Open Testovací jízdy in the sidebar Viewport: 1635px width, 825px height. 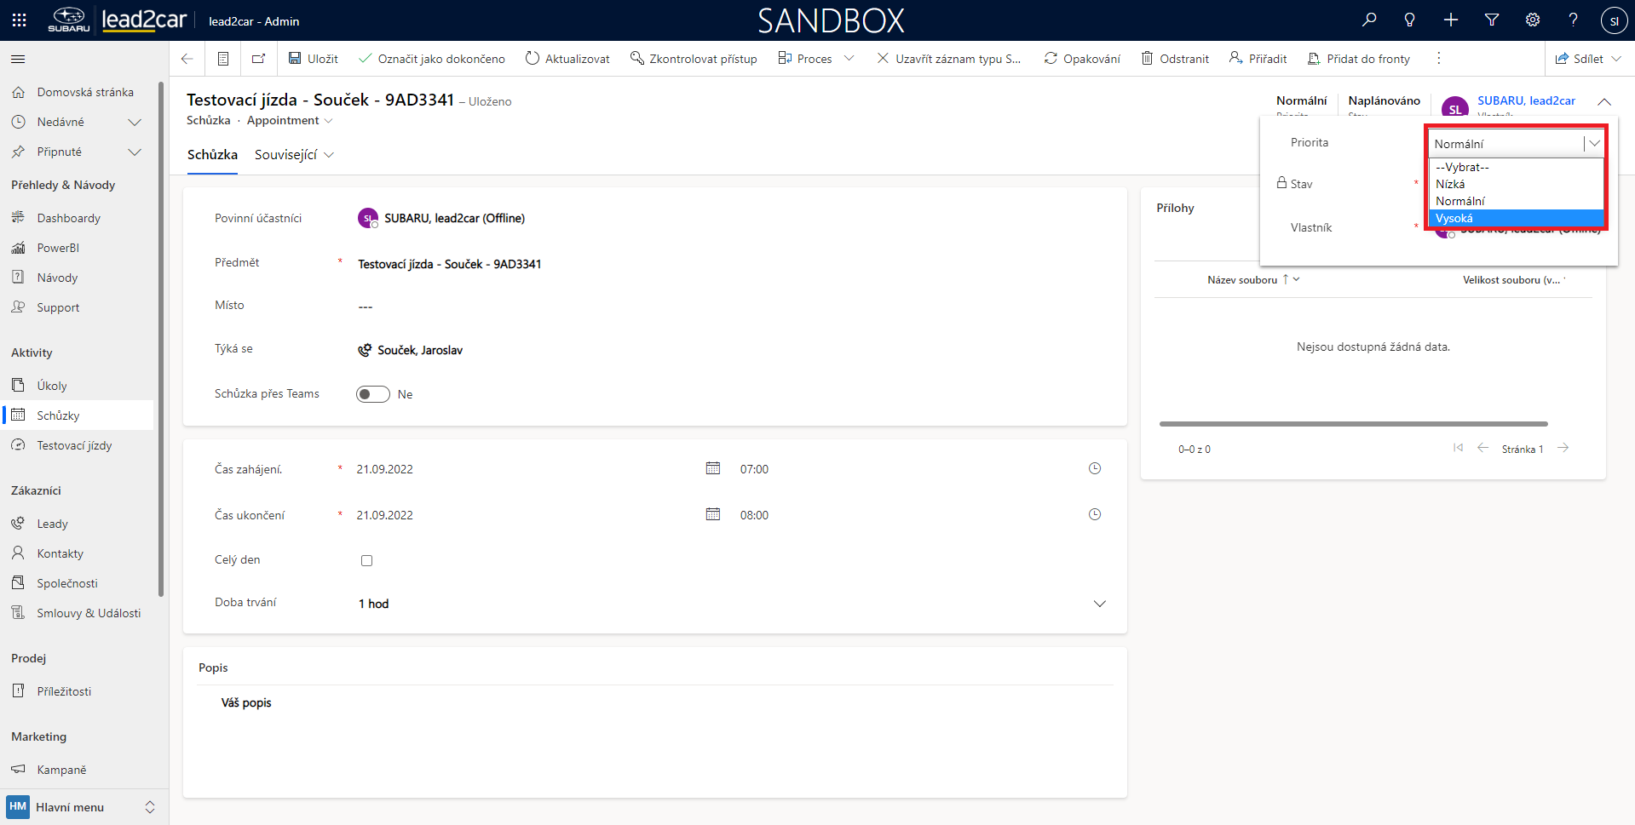click(x=74, y=445)
